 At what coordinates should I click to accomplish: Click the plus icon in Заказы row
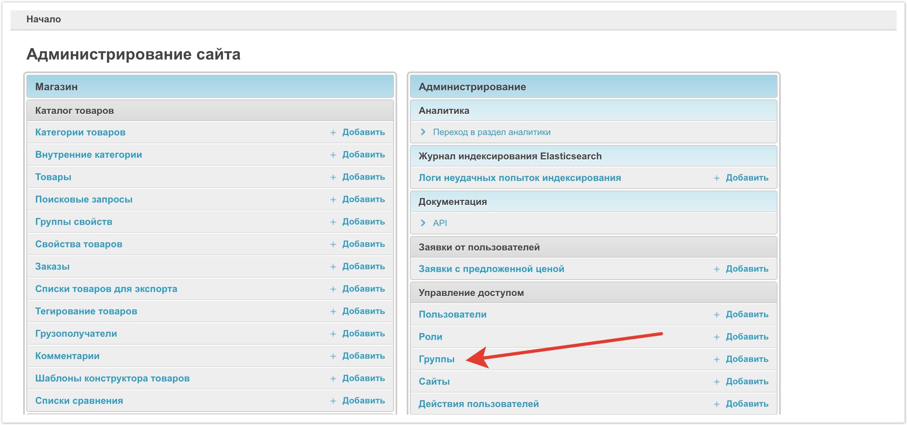pyautogui.click(x=333, y=267)
